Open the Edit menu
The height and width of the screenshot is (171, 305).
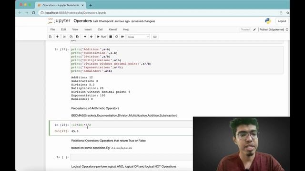[63, 29]
